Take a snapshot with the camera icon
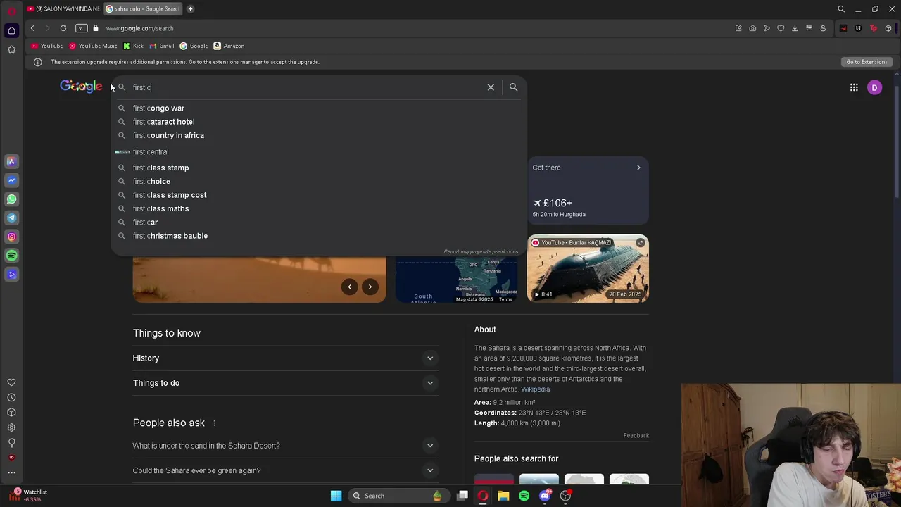The width and height of the screenshot is (901, 507). (752, 28)
